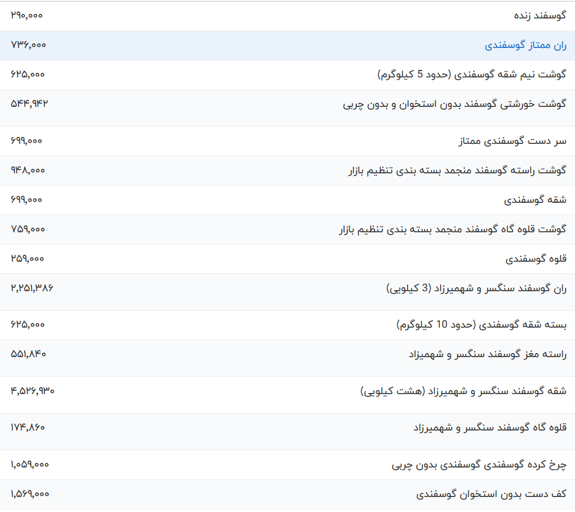This screenshot has height=512, width=575.
Task: Click the price ۴,۵۲۶,۹۳۰
Action: tap(33, 391)
